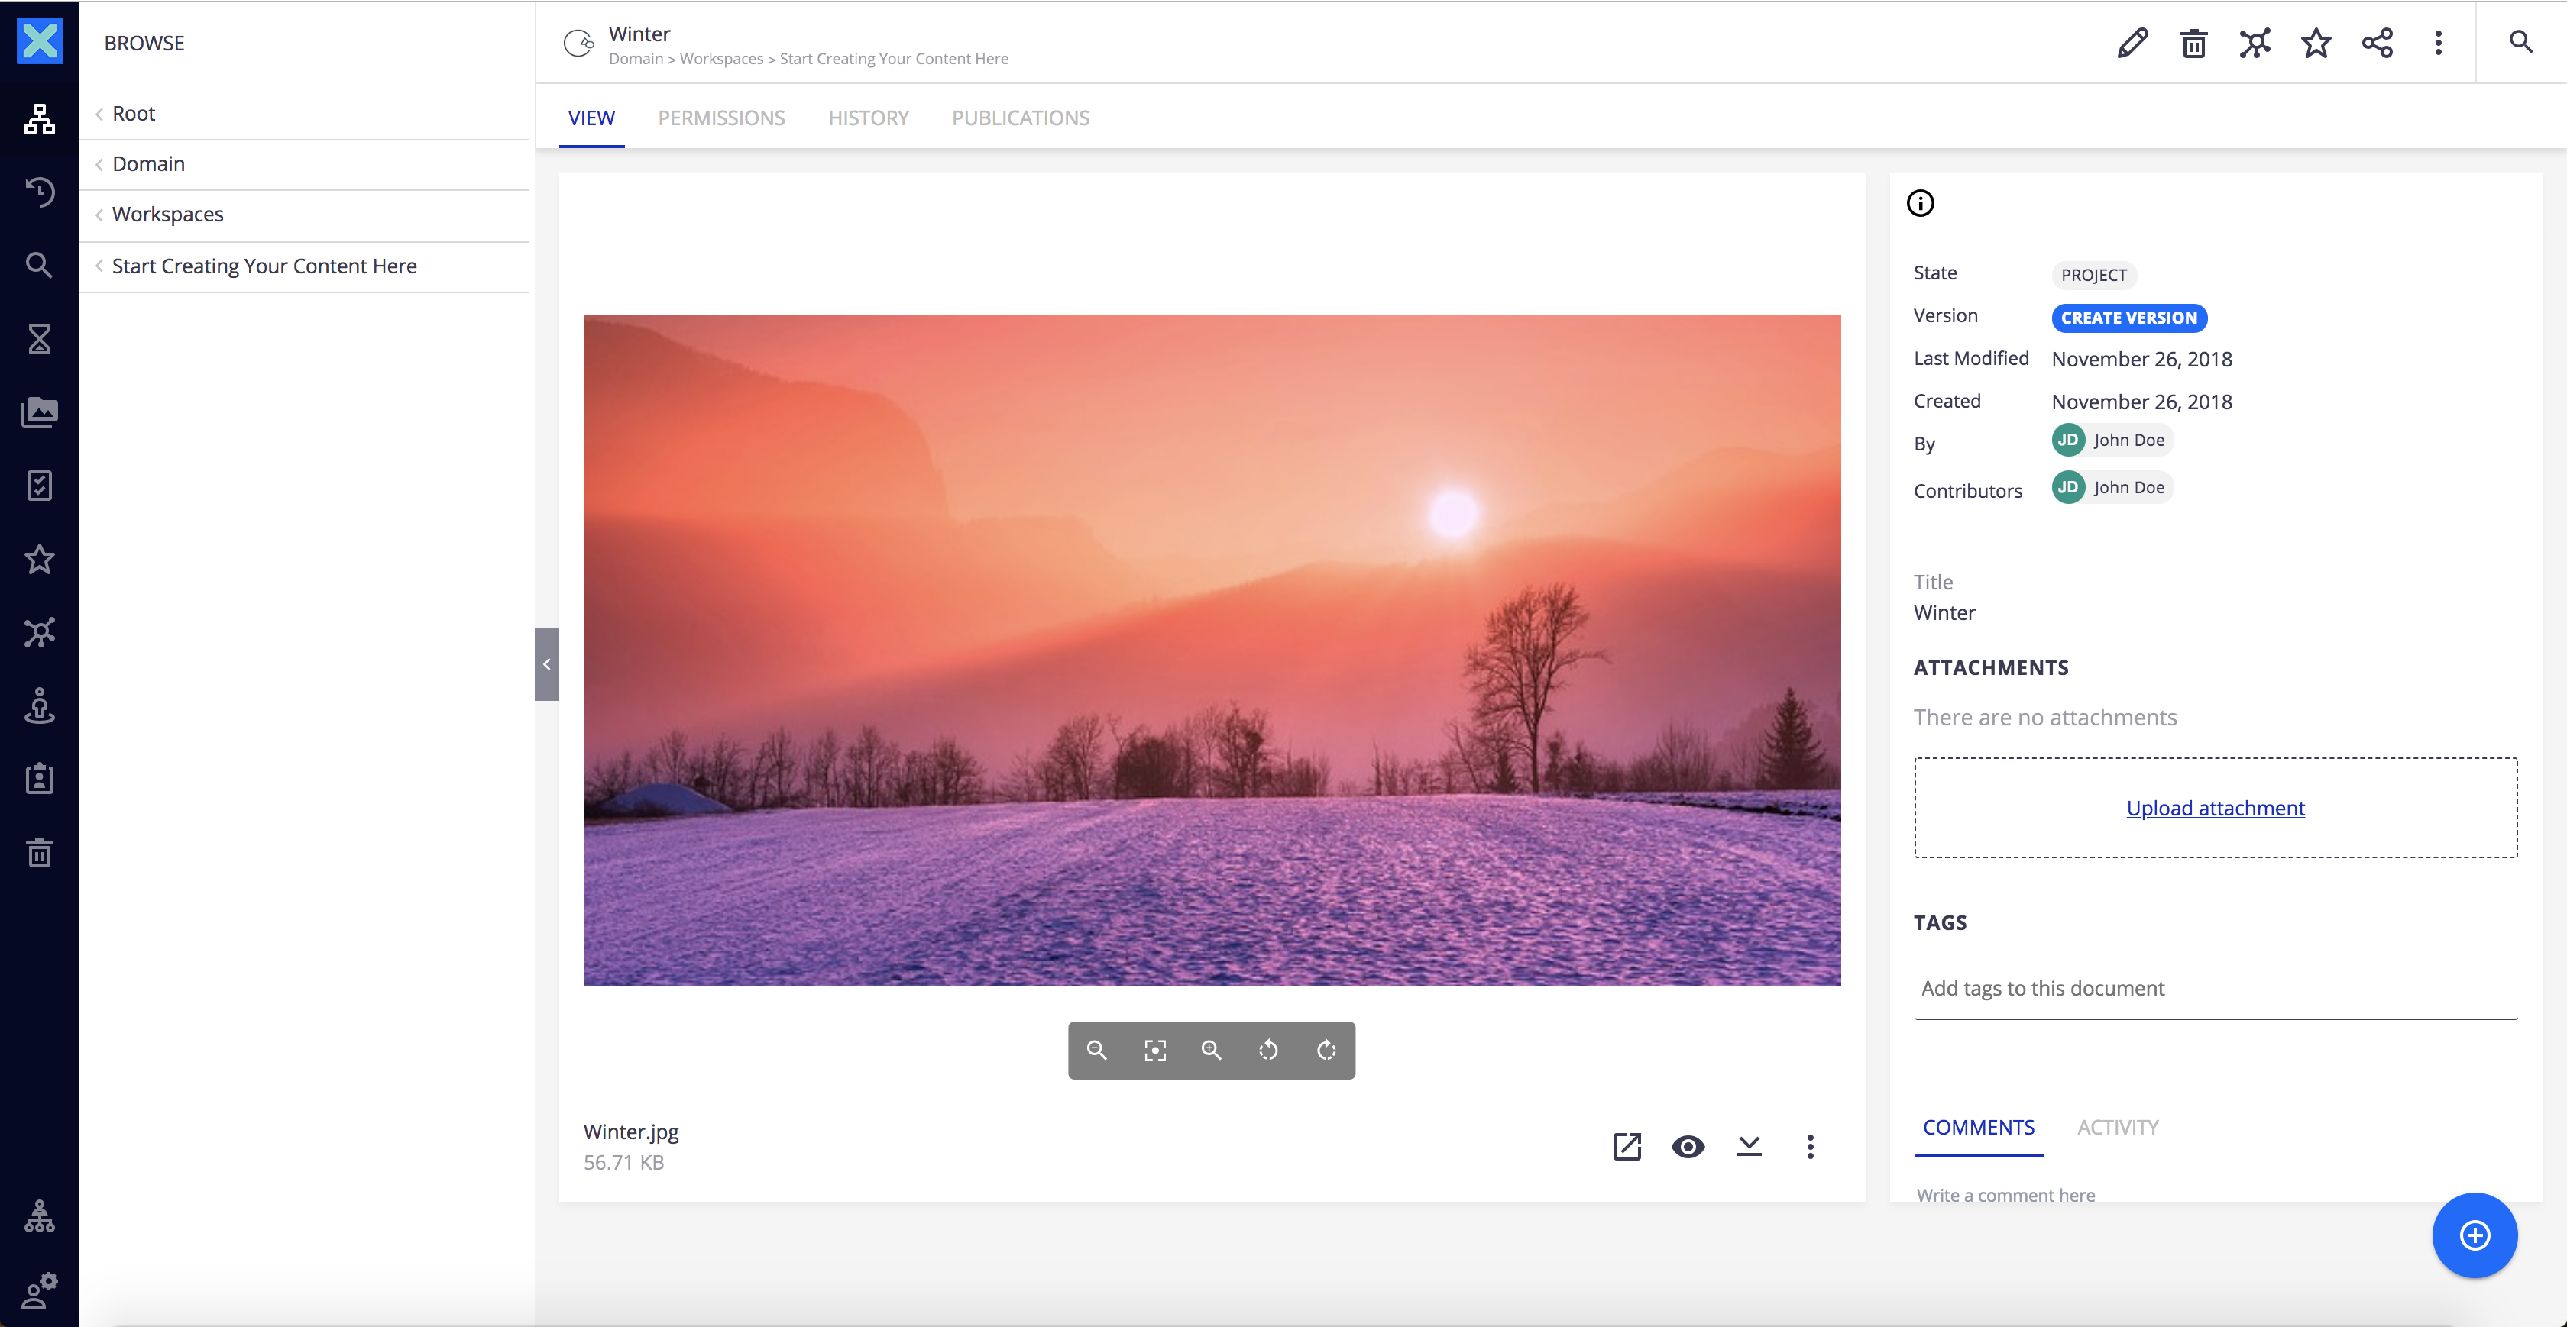This screenshot has width=2567, height=1327.
Task: Add Winter to favorites star
Action: coord(2316,43)
